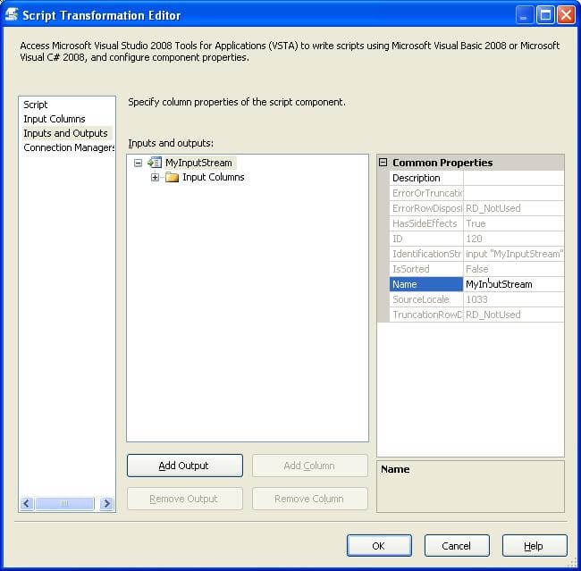
Task: Click the Script Transformation Editor title icon
Action: [x=12, y=15]
